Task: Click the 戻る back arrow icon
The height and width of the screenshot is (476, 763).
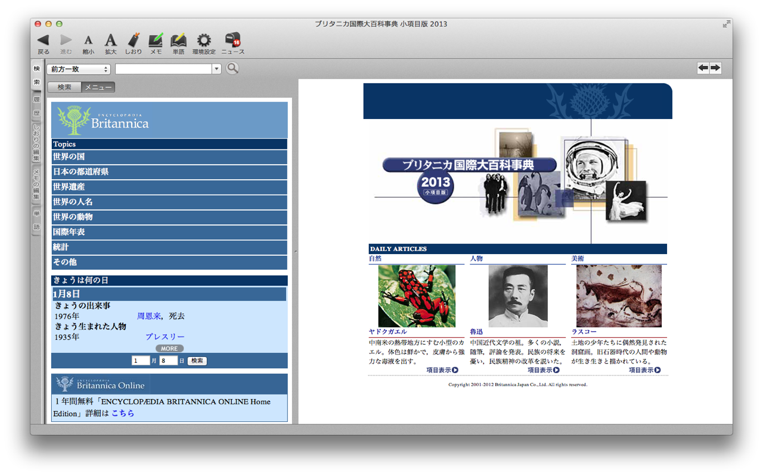Action: 43,40
